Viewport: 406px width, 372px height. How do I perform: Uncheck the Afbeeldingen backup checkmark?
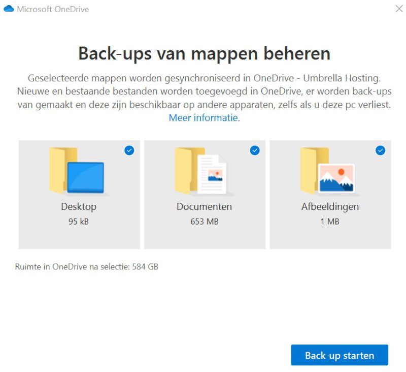(380, 150)
